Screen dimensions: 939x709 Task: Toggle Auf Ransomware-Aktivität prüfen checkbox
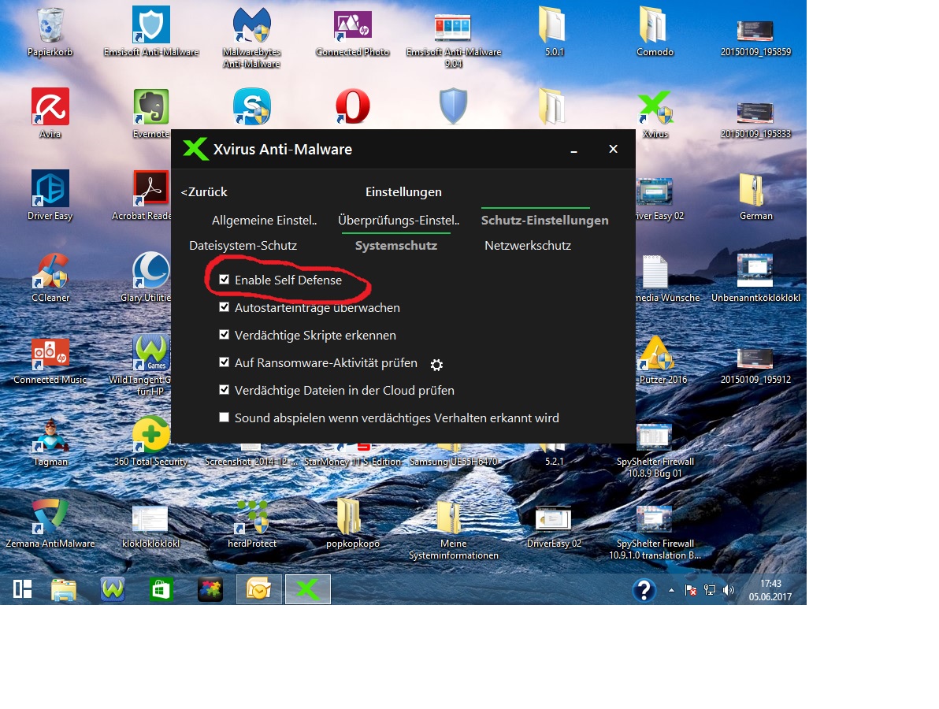point(224,362)
